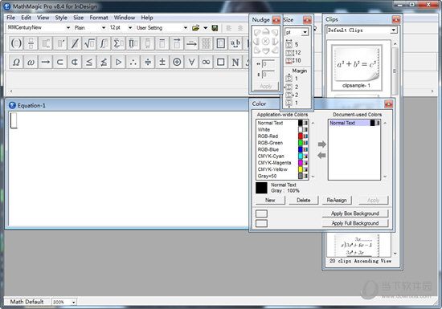
Task: Click the black Normal Text preview swatch
Action: pyautogui.click(x=261, y=188)
